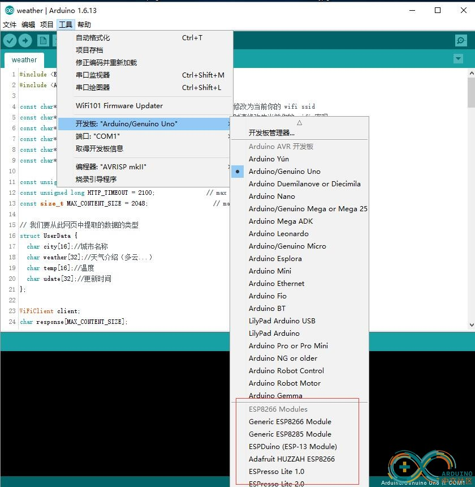Select Arduino Mini board
The height and width of the screenshot is (487, 475).
pos(300,271)
